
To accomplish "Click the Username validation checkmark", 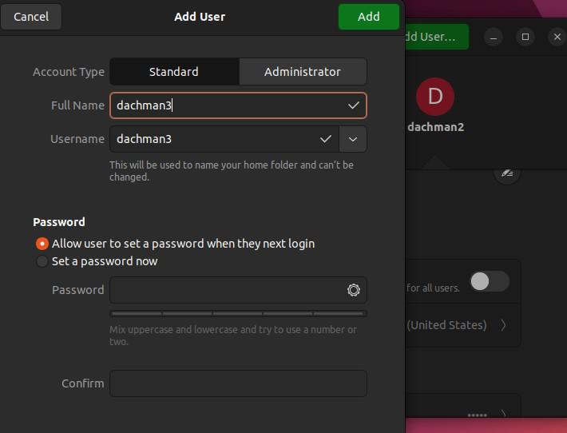I will coord(326,139).
